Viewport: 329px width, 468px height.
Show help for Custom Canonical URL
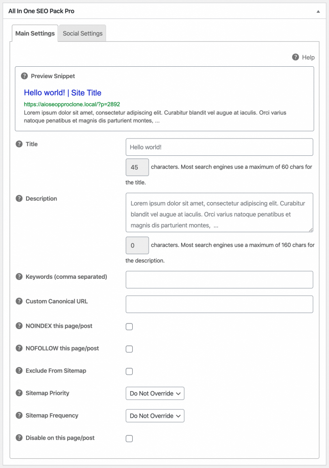click(19, 301)
